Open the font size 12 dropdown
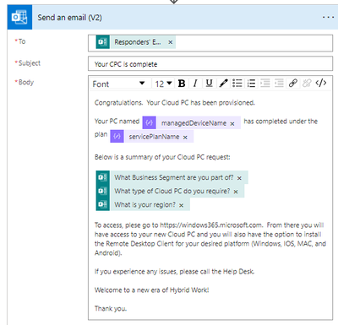The height and width of the screenshot is (325, 338). tap(163, 84)
